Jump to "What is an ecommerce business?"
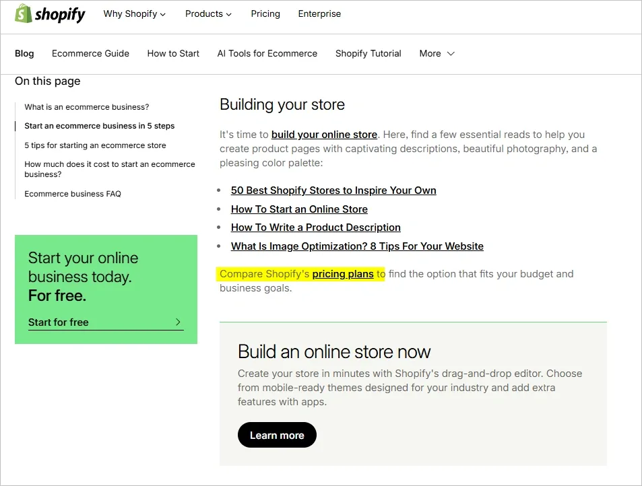 (x=87, y=107)
